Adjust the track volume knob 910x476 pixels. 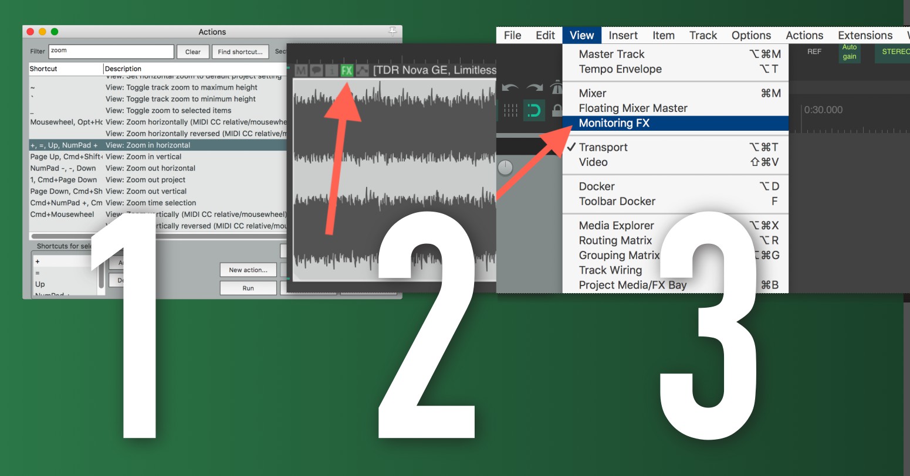(x=504, y=167)
